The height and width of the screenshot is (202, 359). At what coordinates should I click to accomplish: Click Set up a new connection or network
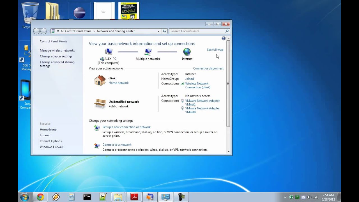[126, 127]
